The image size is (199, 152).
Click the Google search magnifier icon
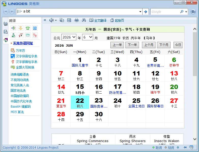pyautogui.click(x=182, y=11)
